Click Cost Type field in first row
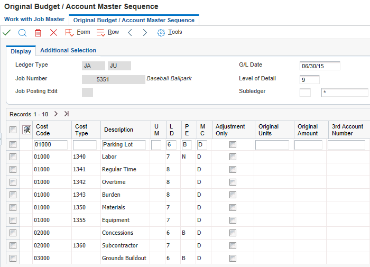370x267 pixels. [85, 145]
